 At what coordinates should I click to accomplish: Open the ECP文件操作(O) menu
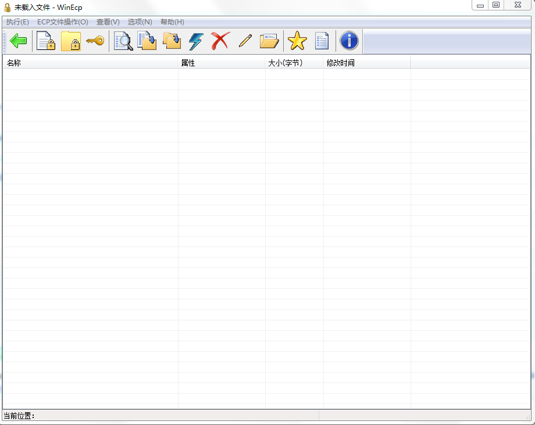[x=63, y=22]
